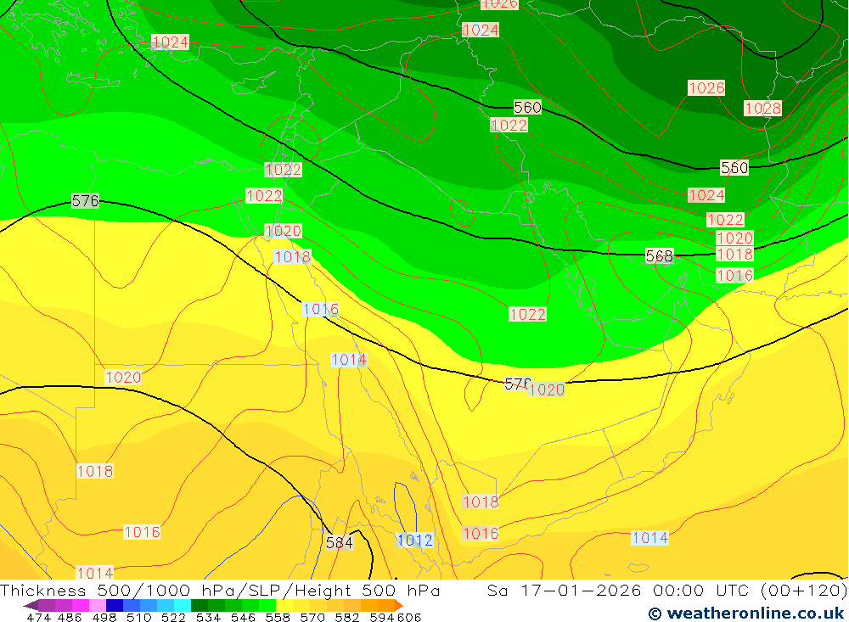Click the forecast date 'Sa 17-01-2026'
The width and height of the screenshot is (849, 622).
click(564, 590)
